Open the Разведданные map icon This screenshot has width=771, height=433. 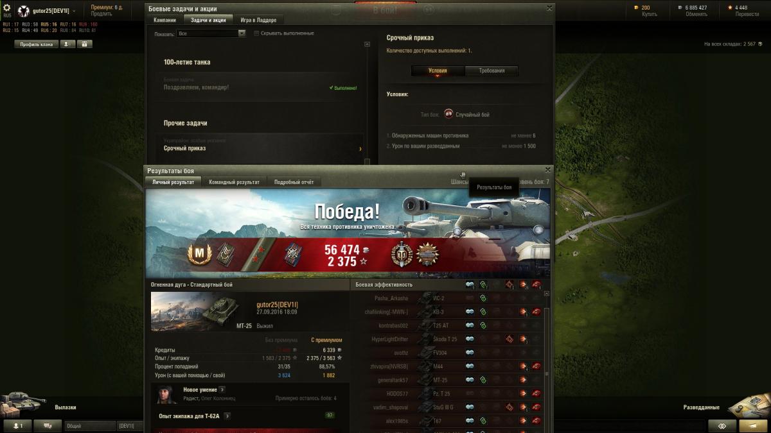coord(752,404)
